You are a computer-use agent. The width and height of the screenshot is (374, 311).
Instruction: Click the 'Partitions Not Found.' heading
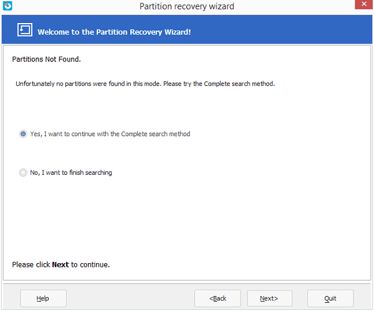pos(47,59)
